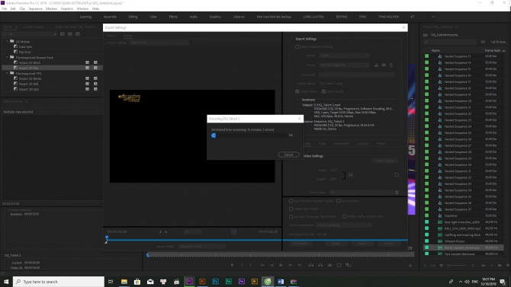Click the Effects panel search field
Image resolution: width=511 pixels, height=287 pixels.
click(x=29, y=33)
